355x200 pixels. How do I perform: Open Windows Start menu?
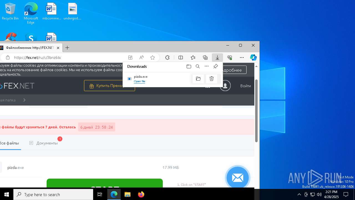coord(7,194)
